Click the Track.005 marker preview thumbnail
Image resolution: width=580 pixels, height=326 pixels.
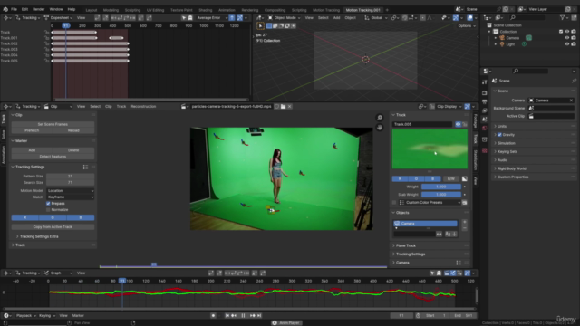(x=430, y=149)
